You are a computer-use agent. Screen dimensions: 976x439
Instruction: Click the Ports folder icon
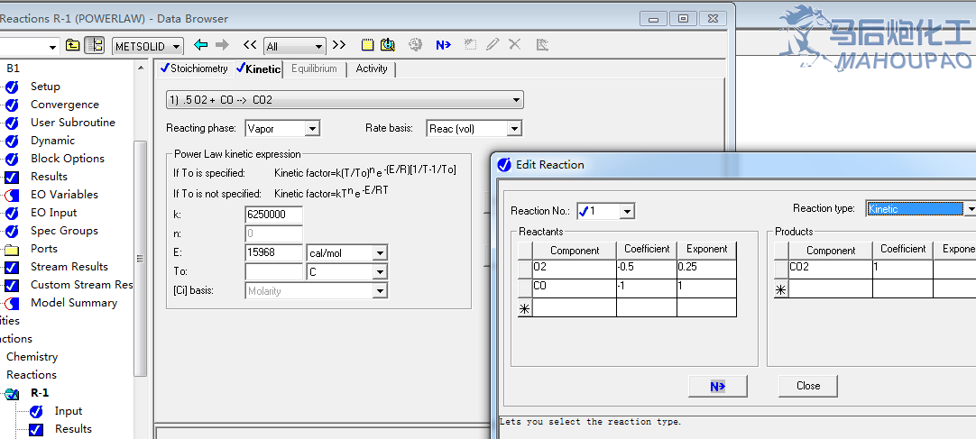11,250
